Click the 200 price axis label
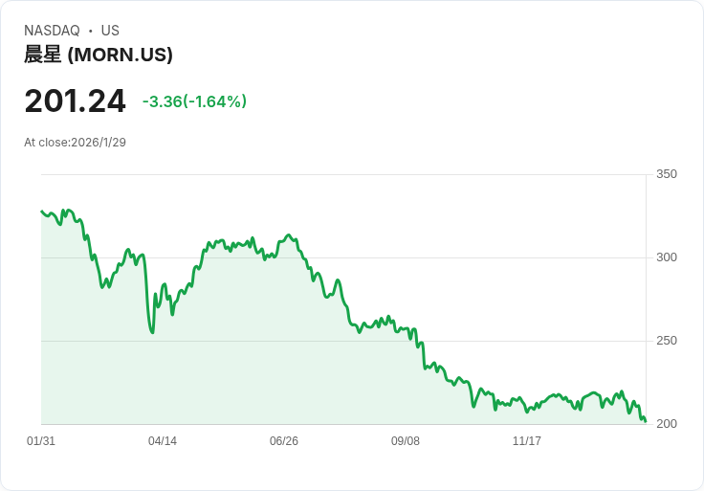 click(667, 424)
